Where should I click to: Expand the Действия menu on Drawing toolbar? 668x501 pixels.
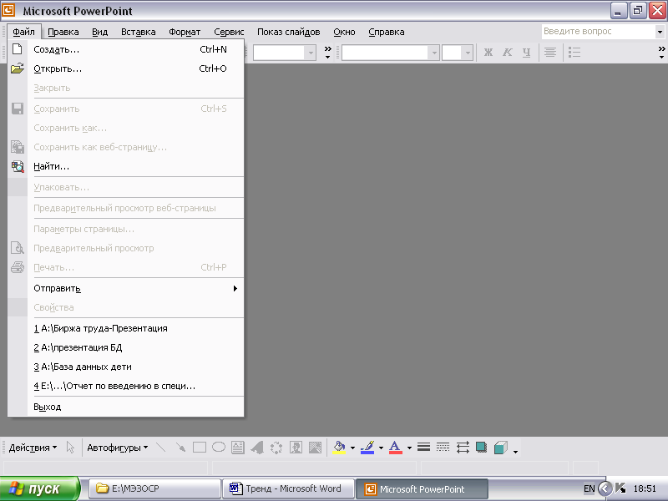[x=33, y=448]
